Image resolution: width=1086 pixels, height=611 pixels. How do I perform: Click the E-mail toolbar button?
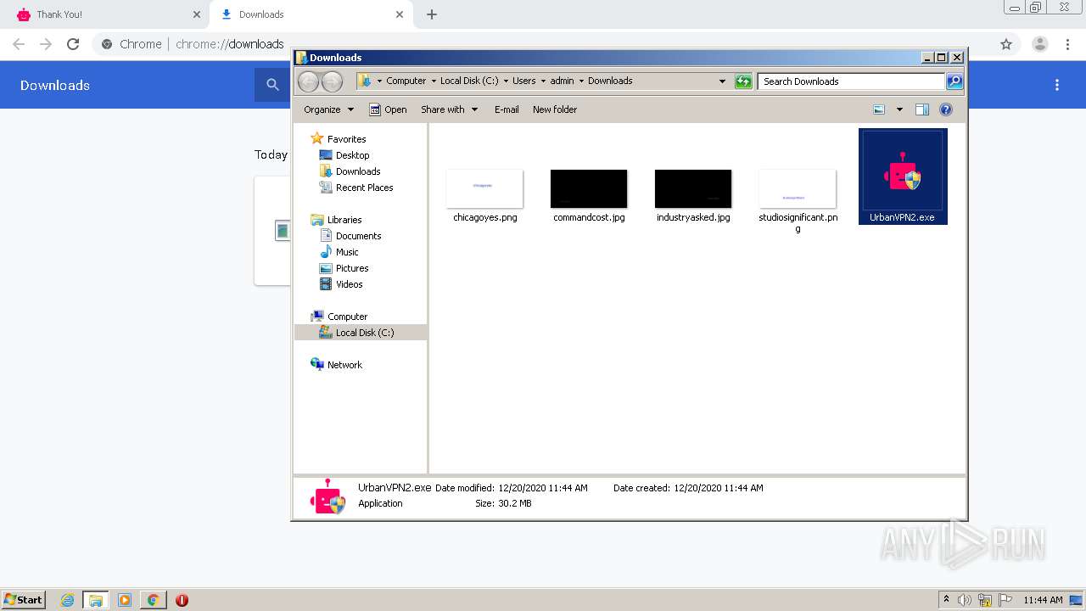pos(507,109)
